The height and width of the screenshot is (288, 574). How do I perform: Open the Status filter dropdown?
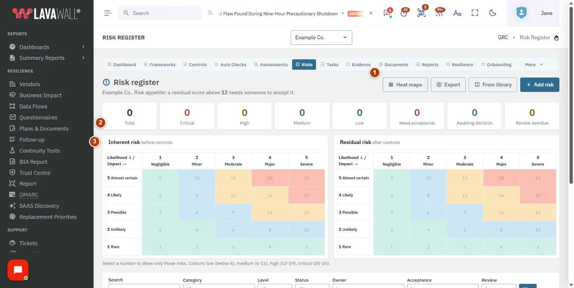[312, 286]
